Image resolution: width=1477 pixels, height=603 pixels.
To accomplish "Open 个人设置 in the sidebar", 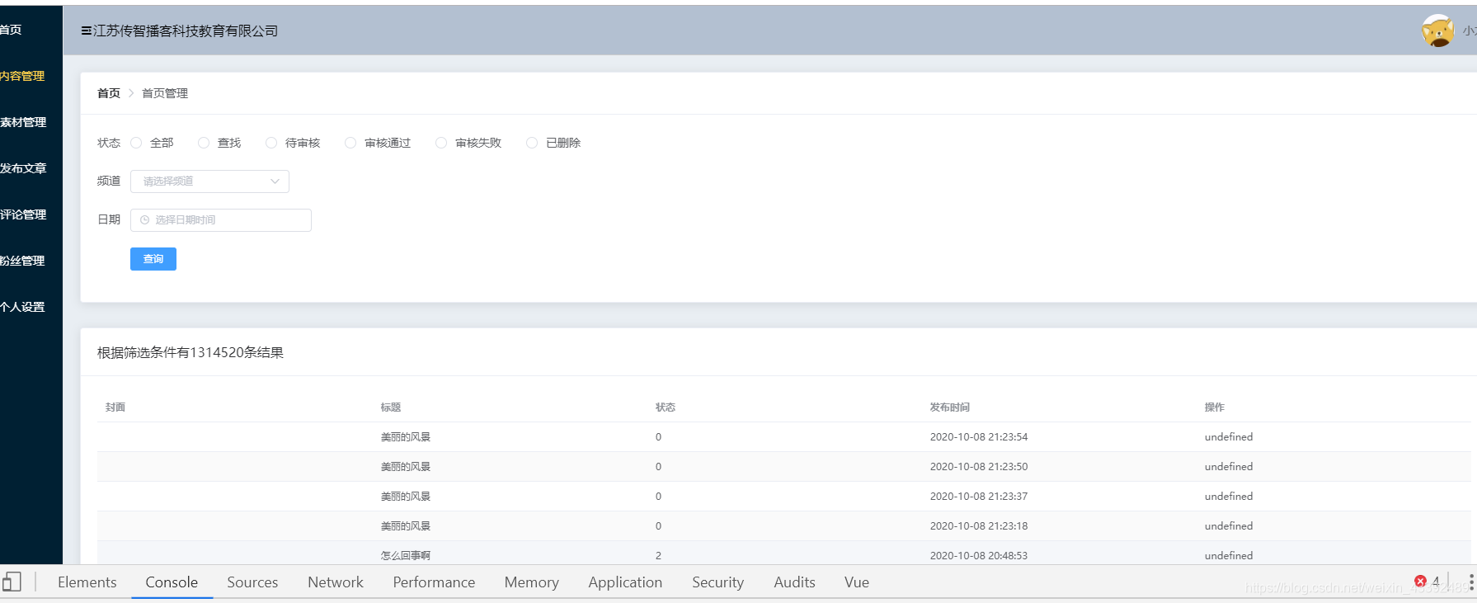I will coord(22,307).
